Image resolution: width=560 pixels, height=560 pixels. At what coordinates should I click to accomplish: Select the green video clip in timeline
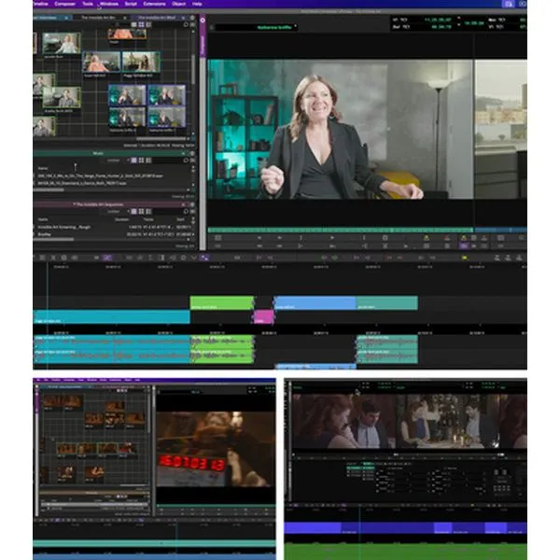222,302
